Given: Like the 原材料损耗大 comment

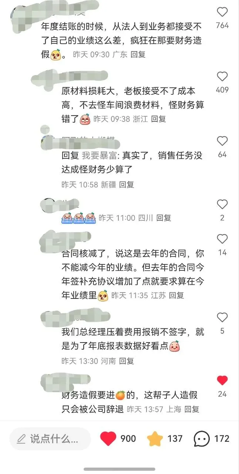Looking at the screenshot, I should [x=222, y=77].
